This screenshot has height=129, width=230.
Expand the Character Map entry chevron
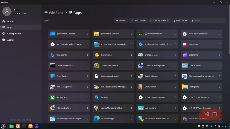coord(176,55)
